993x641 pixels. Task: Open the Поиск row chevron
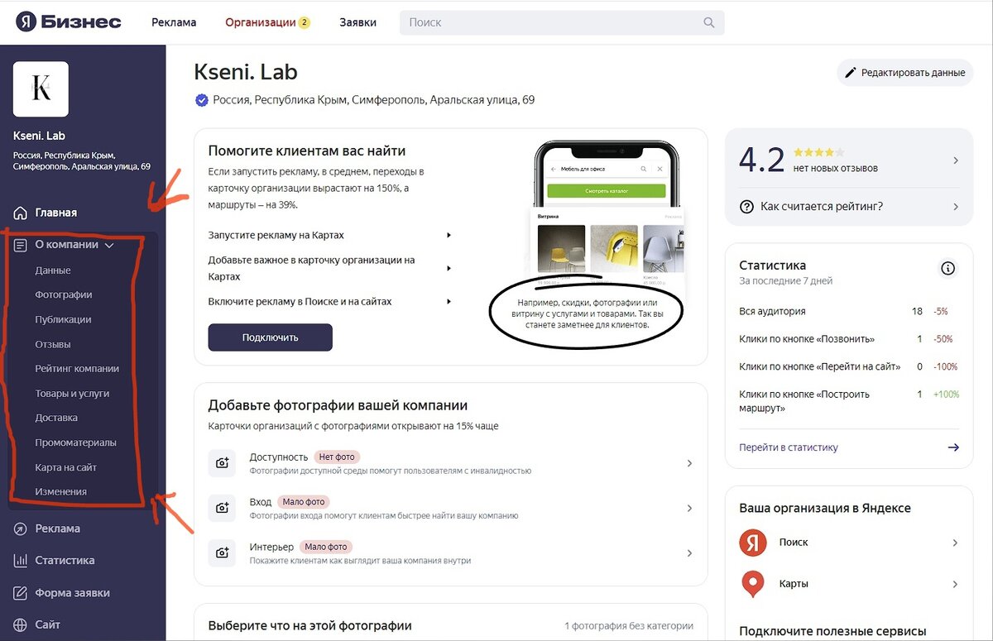955,543
